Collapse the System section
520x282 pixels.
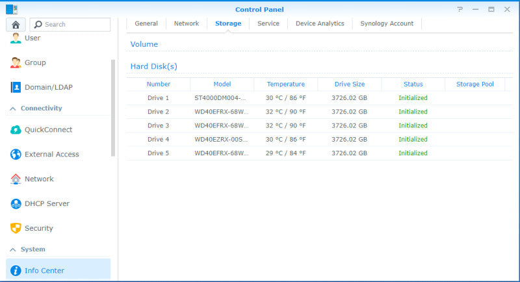tap(13, 250)
